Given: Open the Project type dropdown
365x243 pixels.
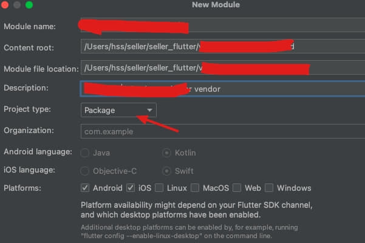Looking at the screenshot, I should (118, 110).
